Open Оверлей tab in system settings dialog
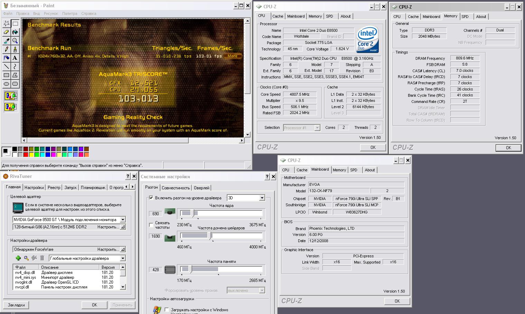This screenshot has width=525, height=314. [x=201, y=188]
